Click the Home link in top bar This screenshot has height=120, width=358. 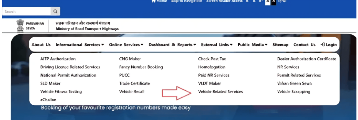pos(159,1)
